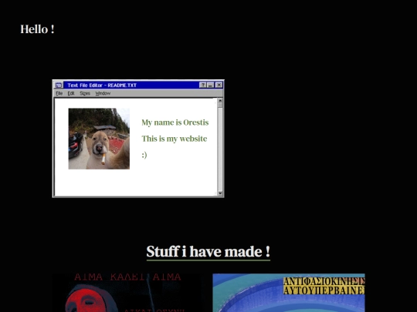Open the Sizes menu
This screenshot has height=312, width=417.
(85, 93)
